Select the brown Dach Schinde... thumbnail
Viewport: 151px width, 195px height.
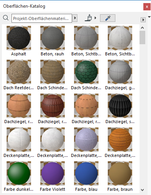click(x=53, y=72)
